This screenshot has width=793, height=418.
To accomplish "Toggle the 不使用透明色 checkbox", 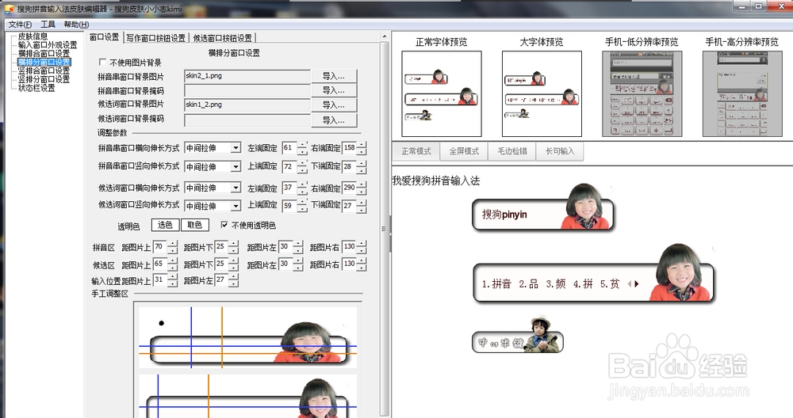I will (224, 225).
